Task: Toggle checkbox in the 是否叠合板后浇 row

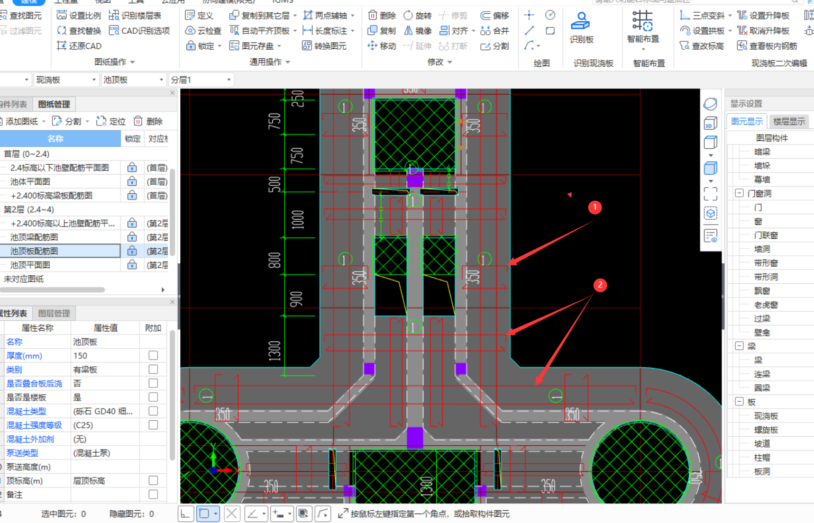Action: point(153,383)
